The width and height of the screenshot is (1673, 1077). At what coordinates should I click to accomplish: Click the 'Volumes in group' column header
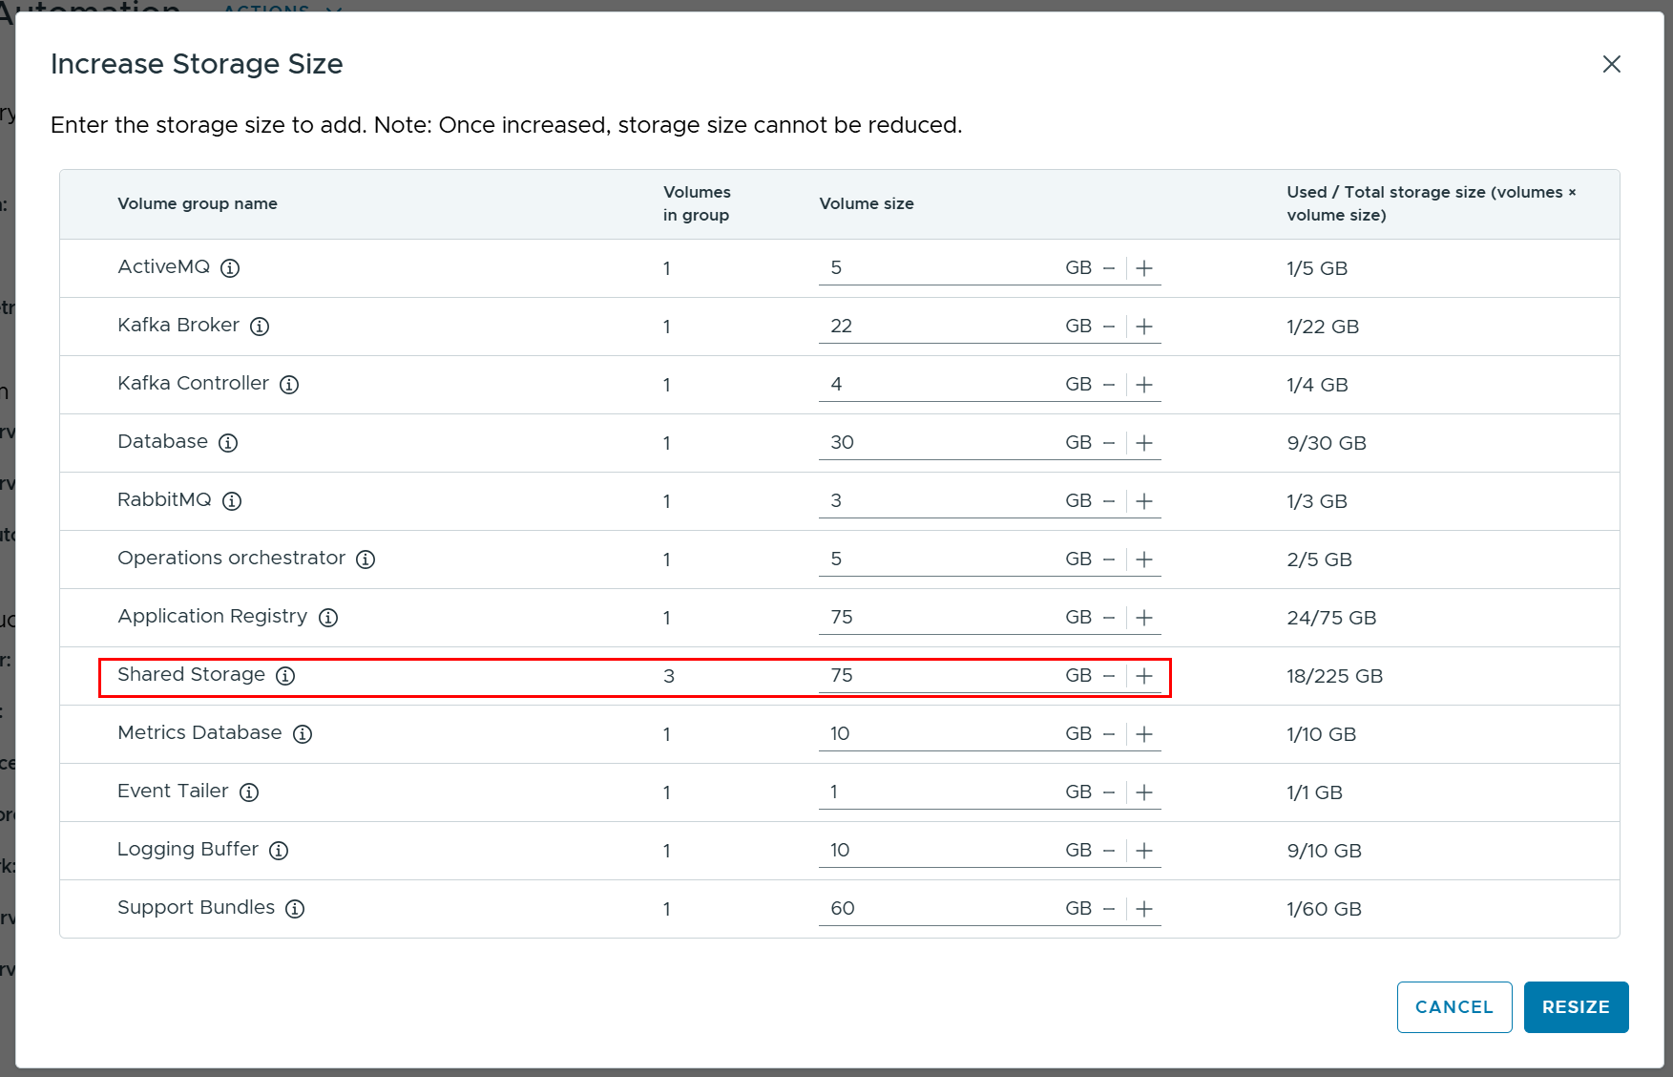697,203
